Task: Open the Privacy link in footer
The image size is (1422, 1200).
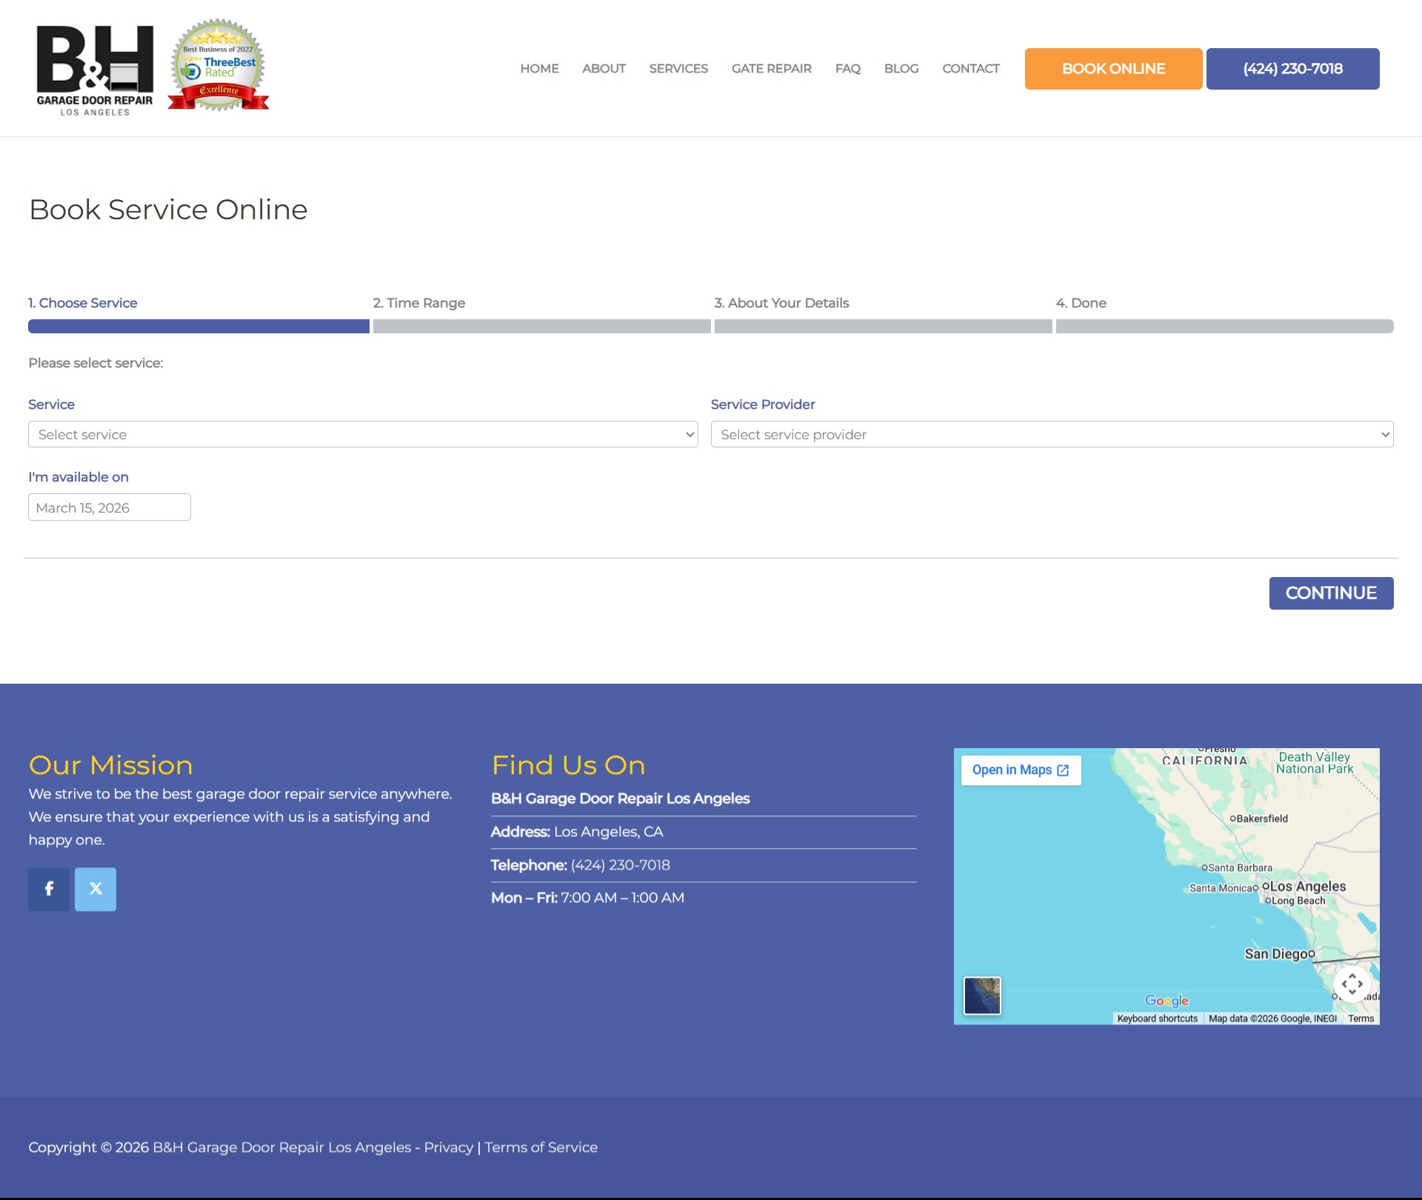Action: (x=448, y=1147)
